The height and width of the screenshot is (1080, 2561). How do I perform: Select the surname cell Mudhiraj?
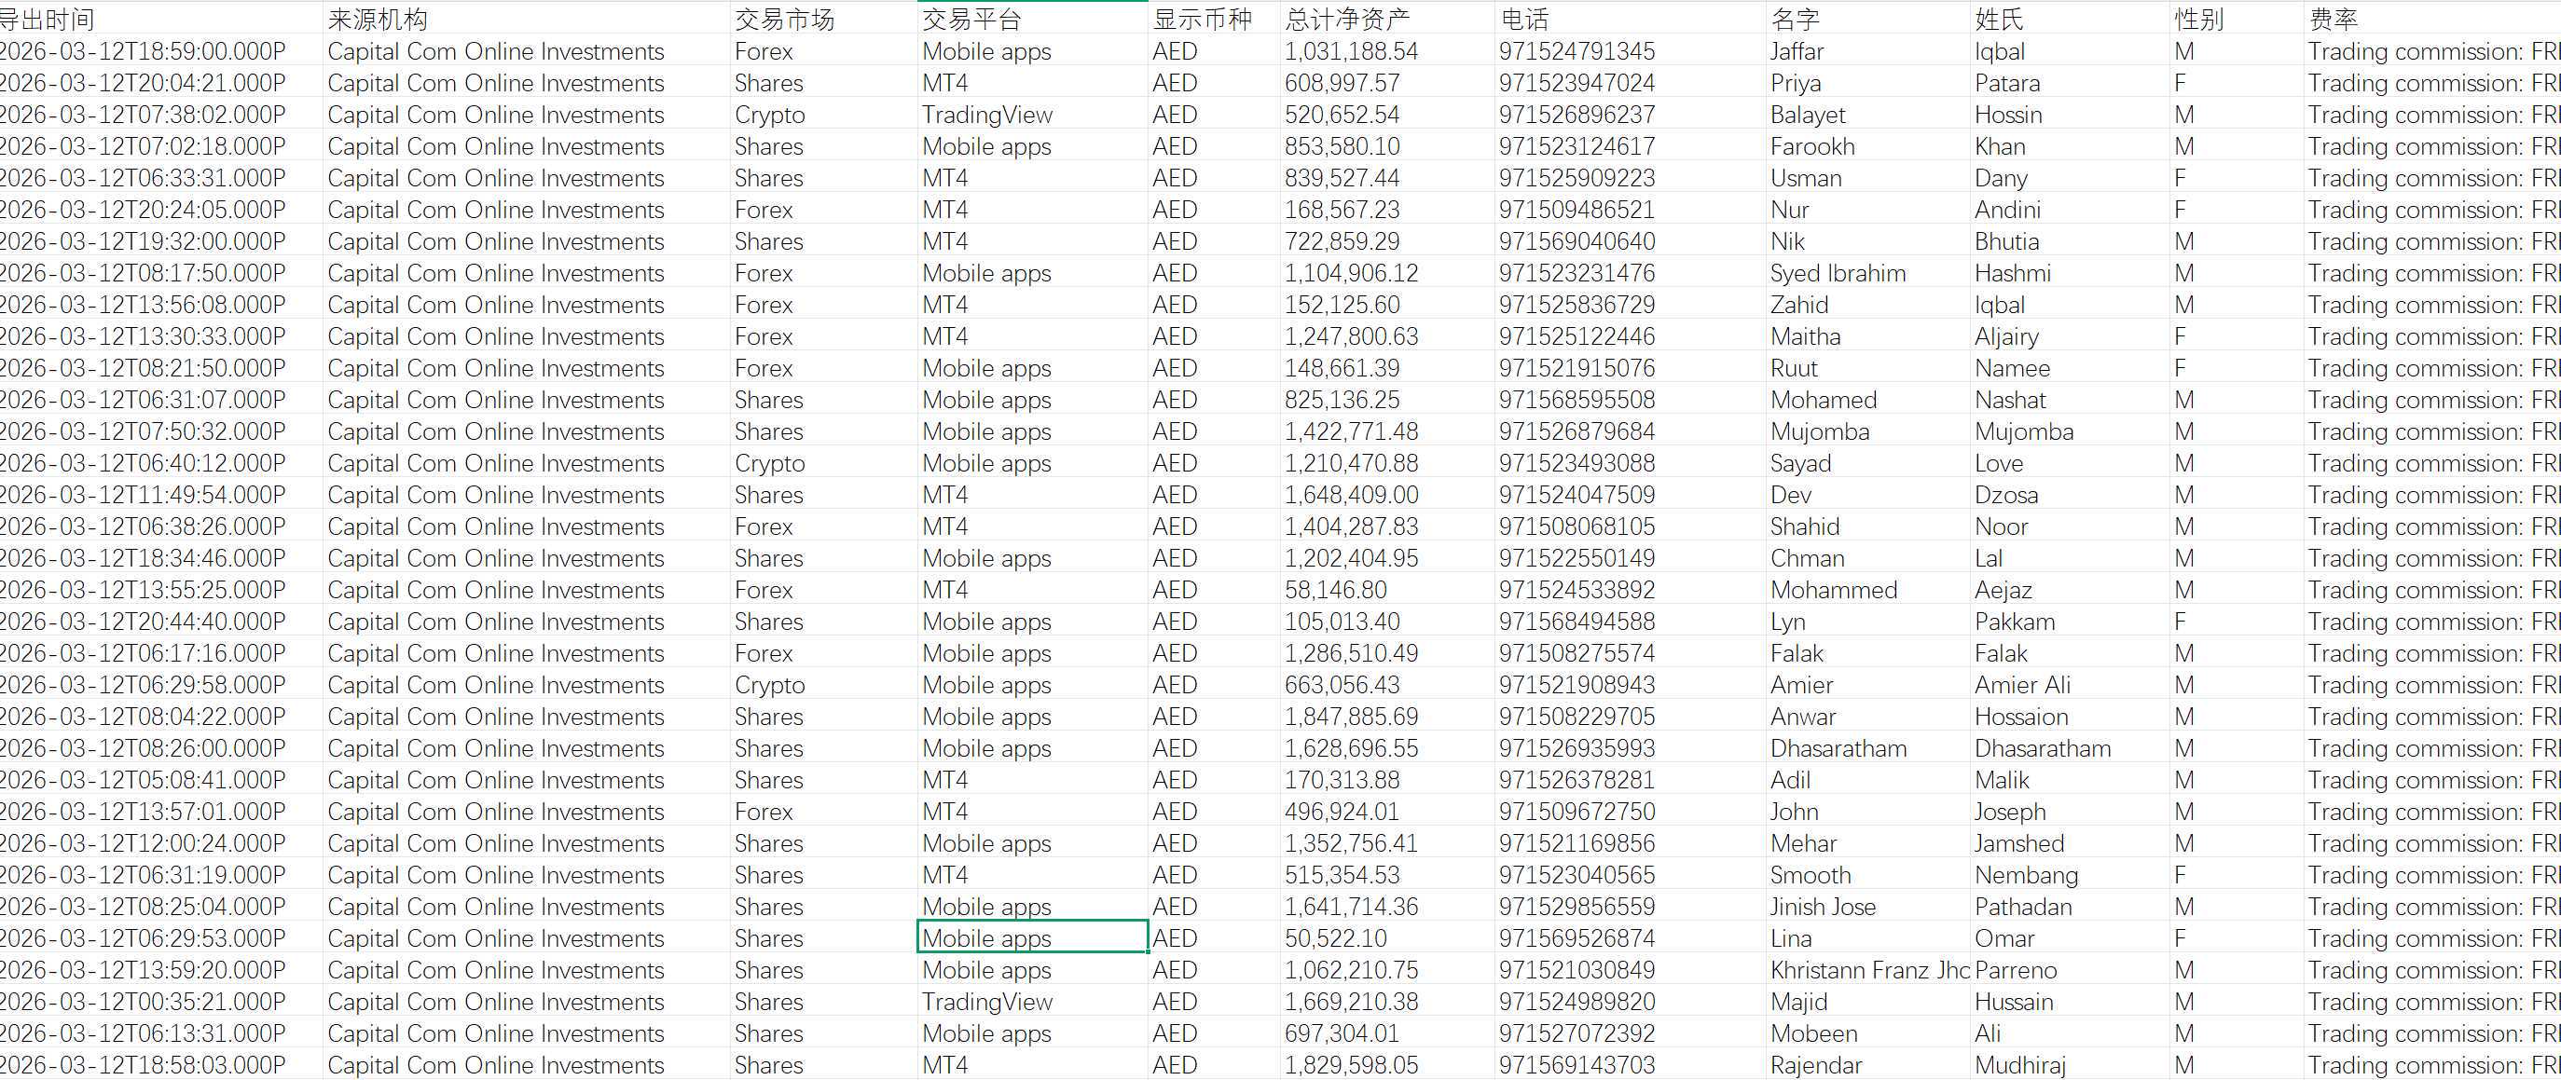click(x=2070, y=1066)
